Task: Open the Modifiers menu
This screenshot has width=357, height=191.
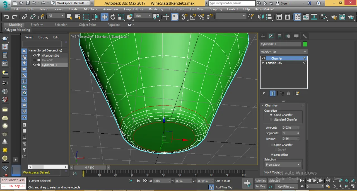Action: click(x=90, y=9)
